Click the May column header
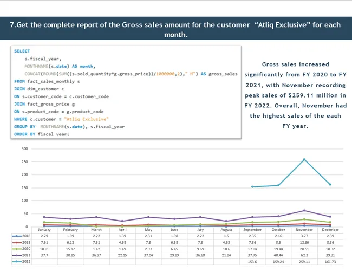The height and width of the screenshot is (272, 352). 148,230
